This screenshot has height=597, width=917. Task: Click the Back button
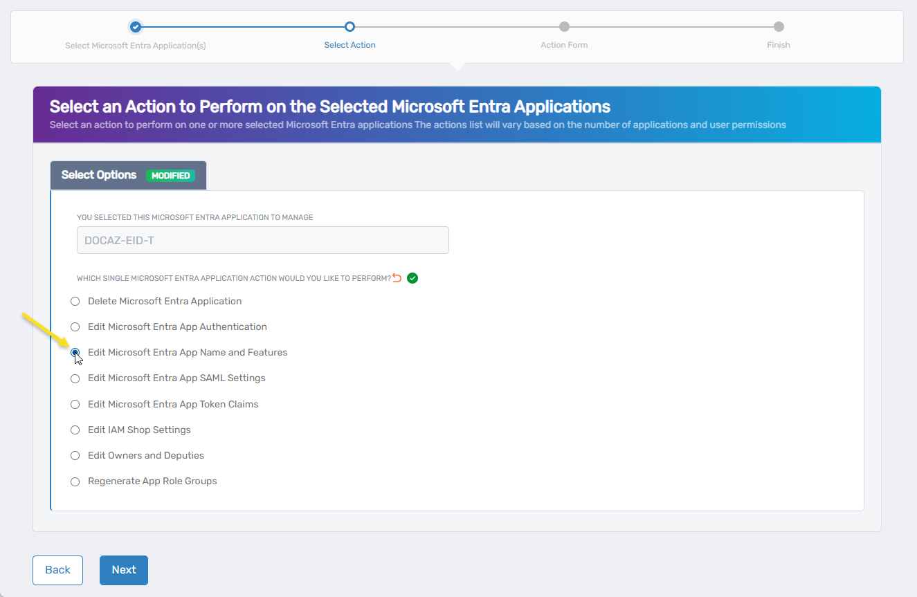tap(57, 570)
